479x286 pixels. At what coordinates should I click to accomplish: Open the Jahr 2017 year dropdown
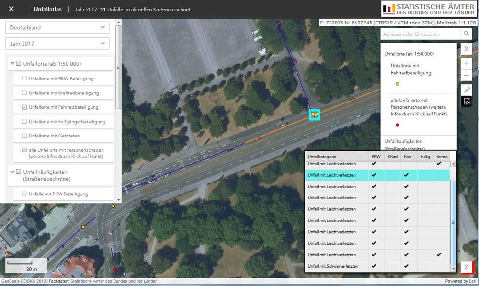pyautogui.click(x=57, y=44)
